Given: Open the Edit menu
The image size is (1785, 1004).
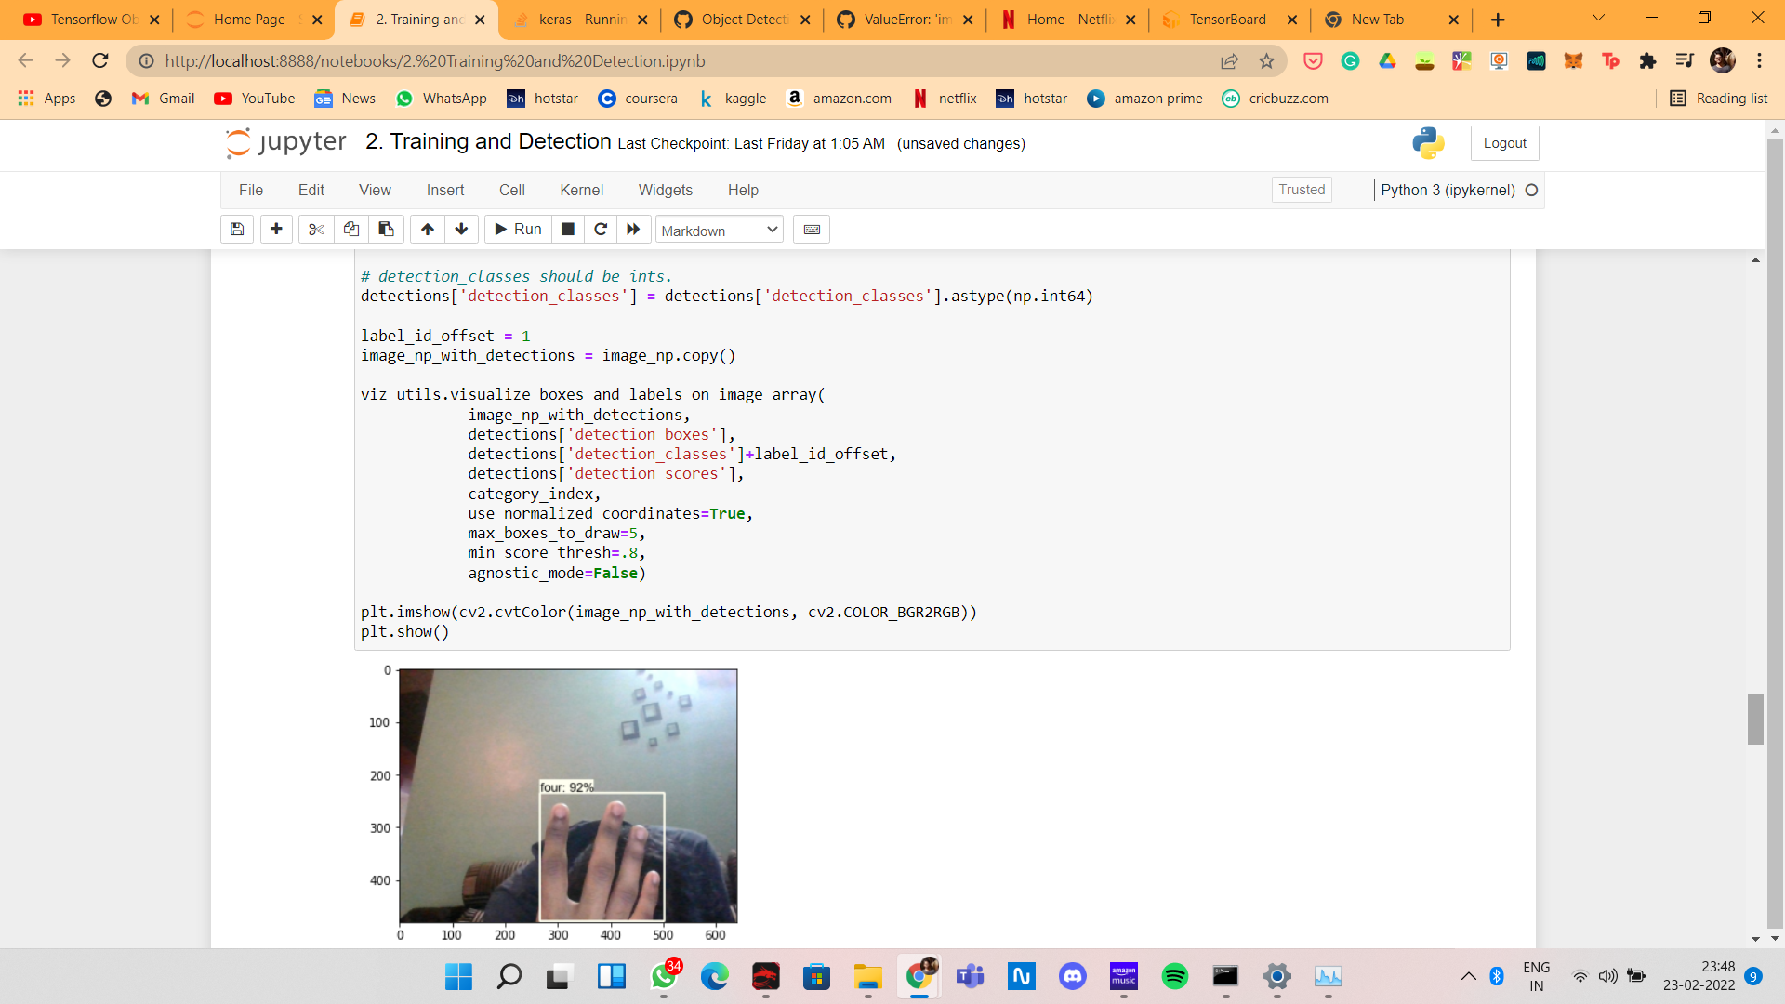Looking at the screenshot, I should point(311,190).
